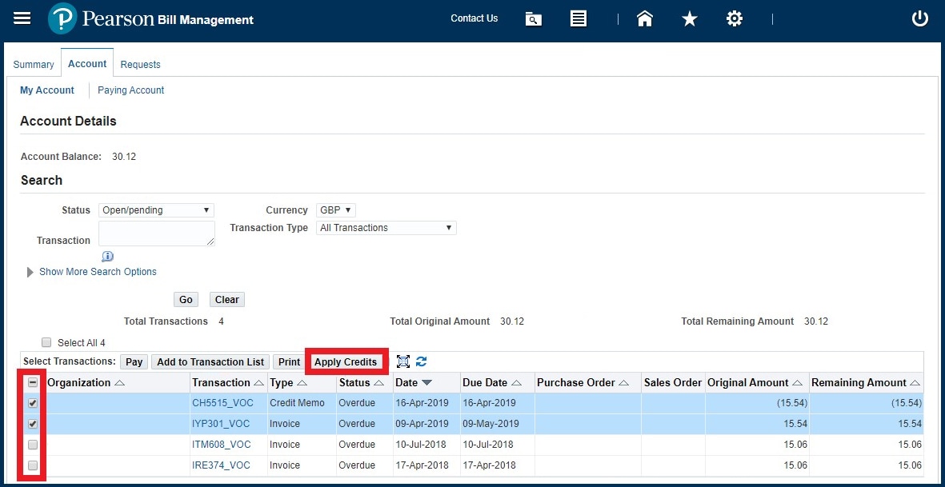
Task: Click the info icon below Transaction field
Action: 107,257
